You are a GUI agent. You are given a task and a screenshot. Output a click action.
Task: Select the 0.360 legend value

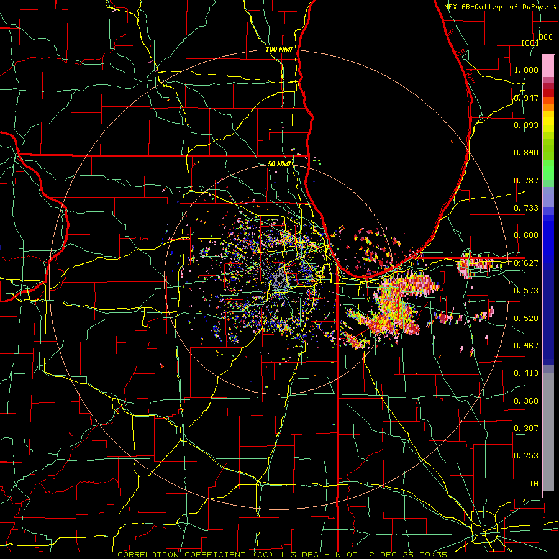[526, 401]
